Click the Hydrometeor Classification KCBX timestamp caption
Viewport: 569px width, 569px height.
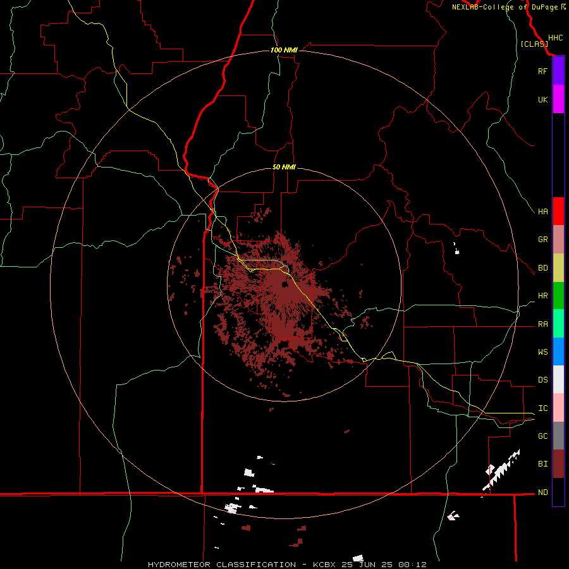pyautogui.click(x=287, y=565)
